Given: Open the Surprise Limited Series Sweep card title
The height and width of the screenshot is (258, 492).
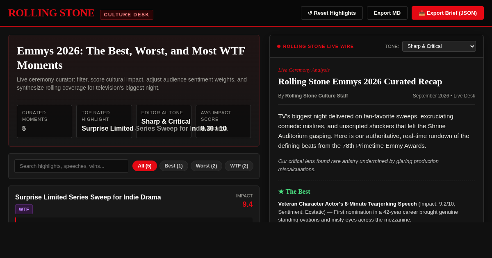Looking at the screenshot, I should tap(88, 197).
